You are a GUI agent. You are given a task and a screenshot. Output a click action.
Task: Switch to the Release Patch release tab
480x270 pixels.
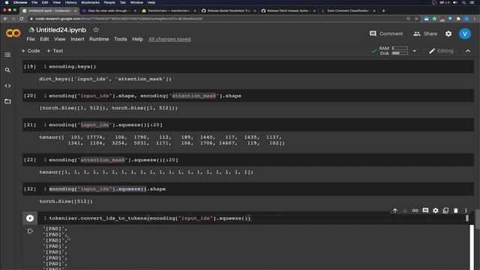click(x=288, y=10)
